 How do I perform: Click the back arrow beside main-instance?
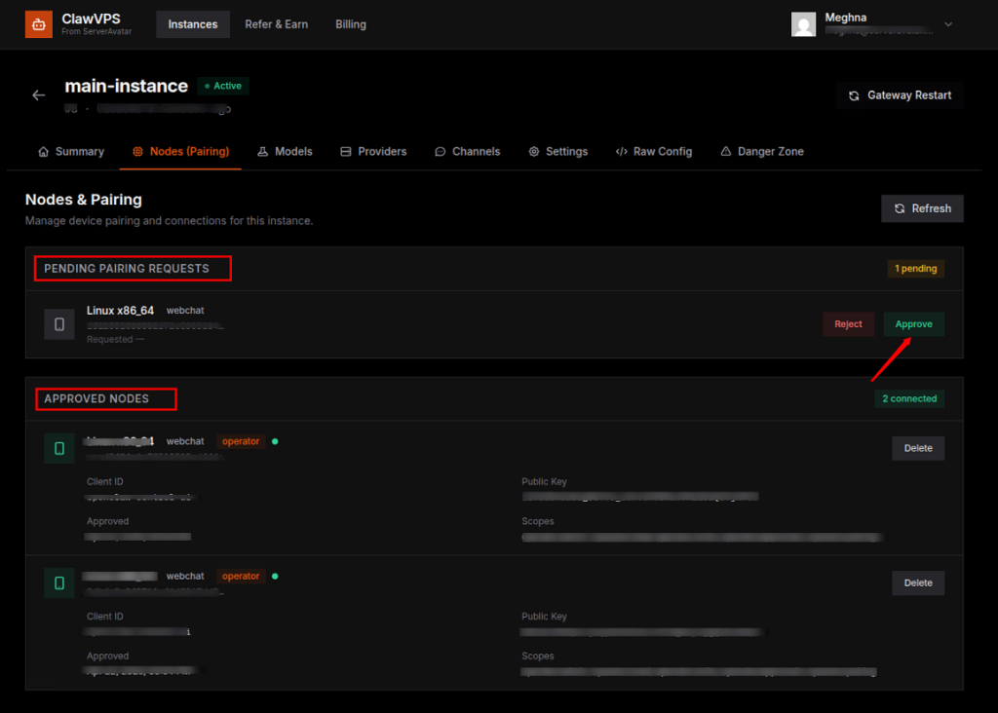(38, 94)
